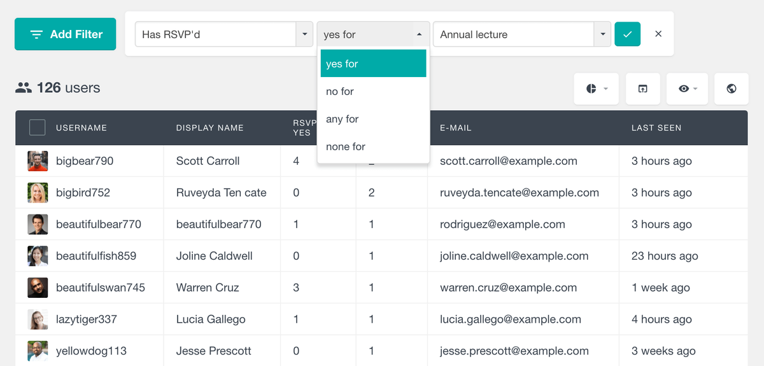
Task: Open the pie chart statistics menu
Action: tap(597, 89)
